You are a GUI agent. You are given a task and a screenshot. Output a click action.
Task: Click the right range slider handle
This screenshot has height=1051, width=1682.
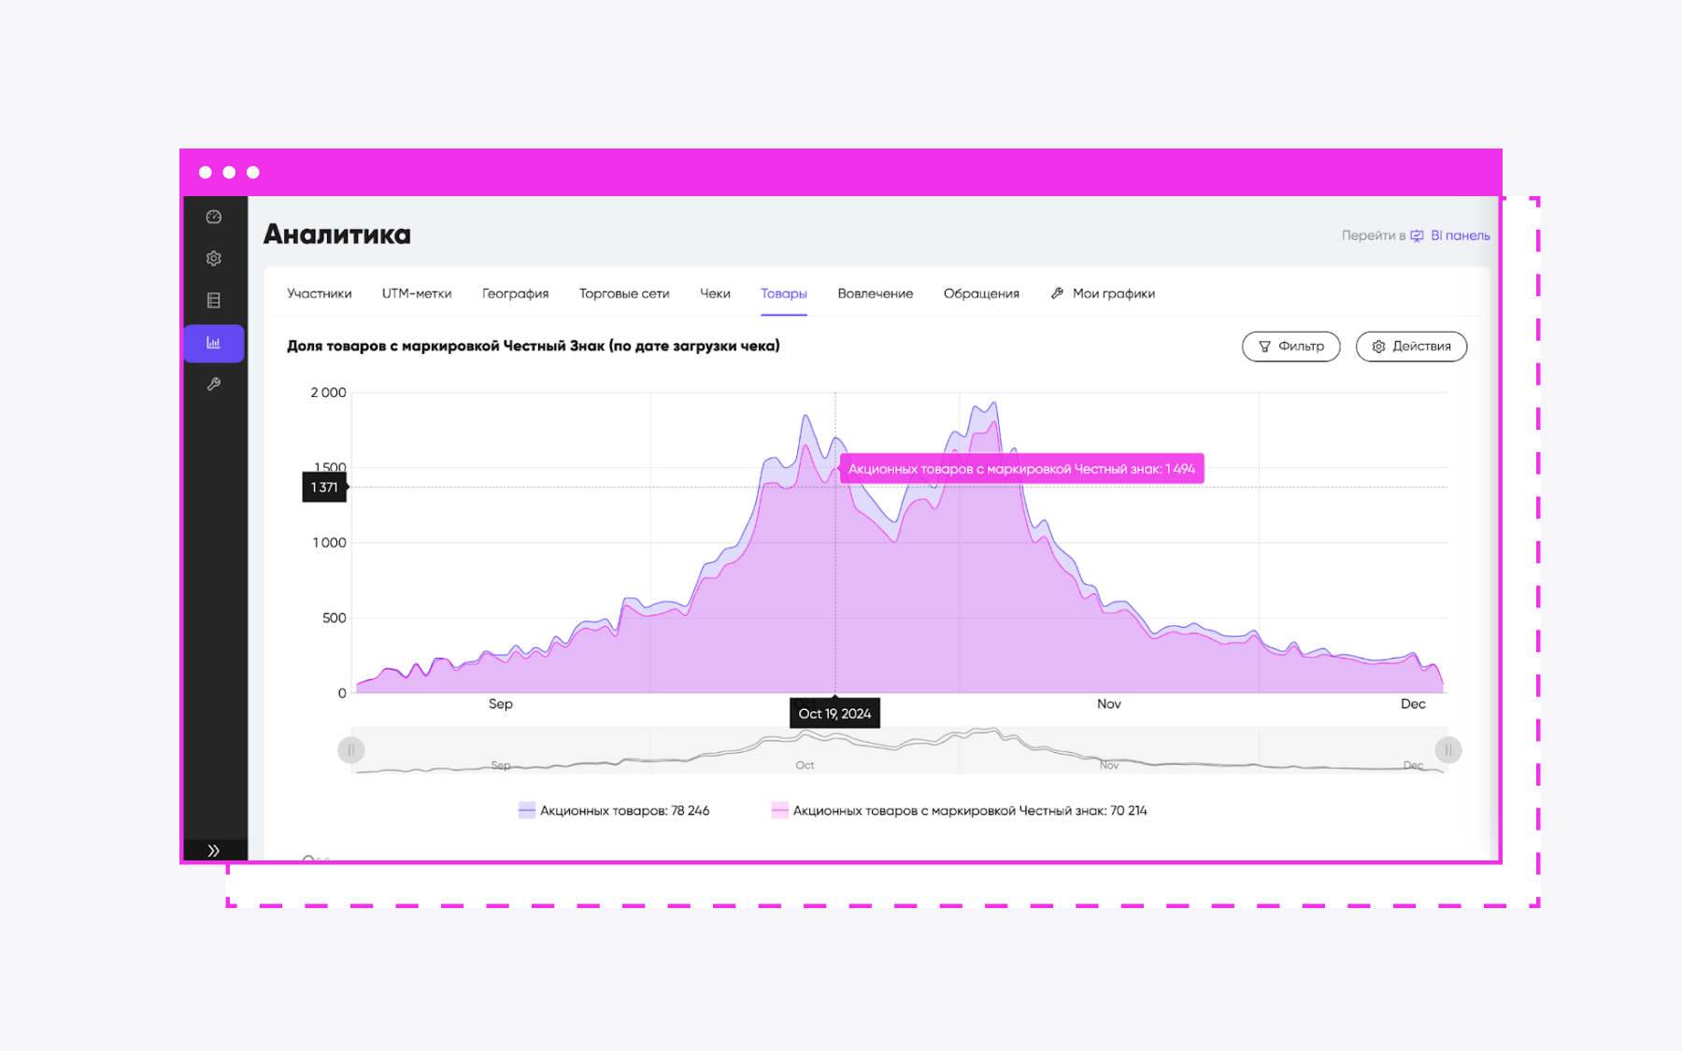coord(1447,749)
